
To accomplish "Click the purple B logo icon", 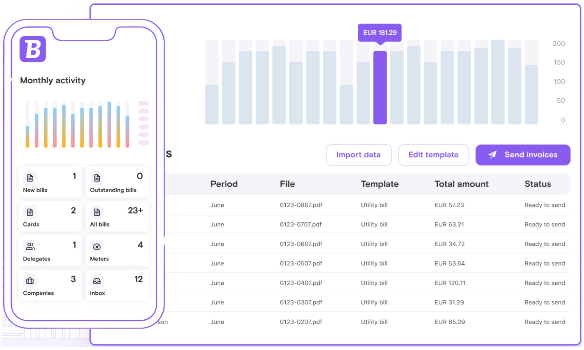I will point(33,49).
